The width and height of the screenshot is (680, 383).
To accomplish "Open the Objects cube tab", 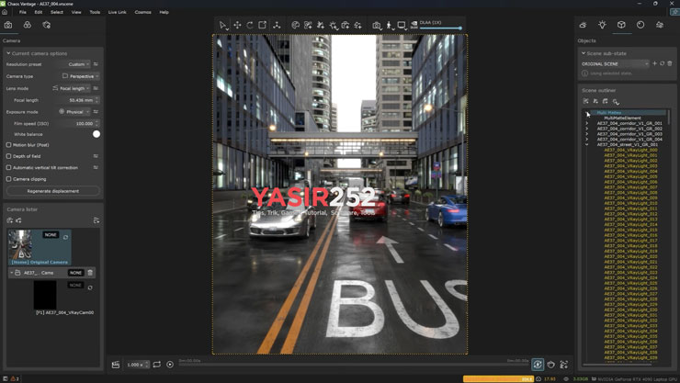I will click(621, 25).
